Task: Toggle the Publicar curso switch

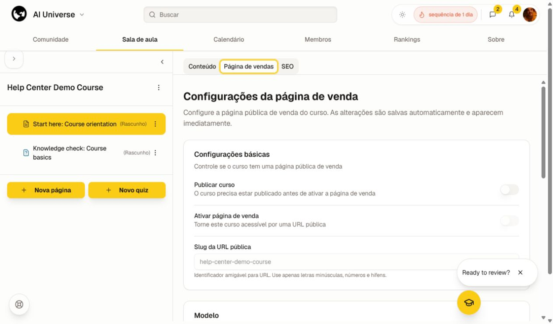Action: 510,189
